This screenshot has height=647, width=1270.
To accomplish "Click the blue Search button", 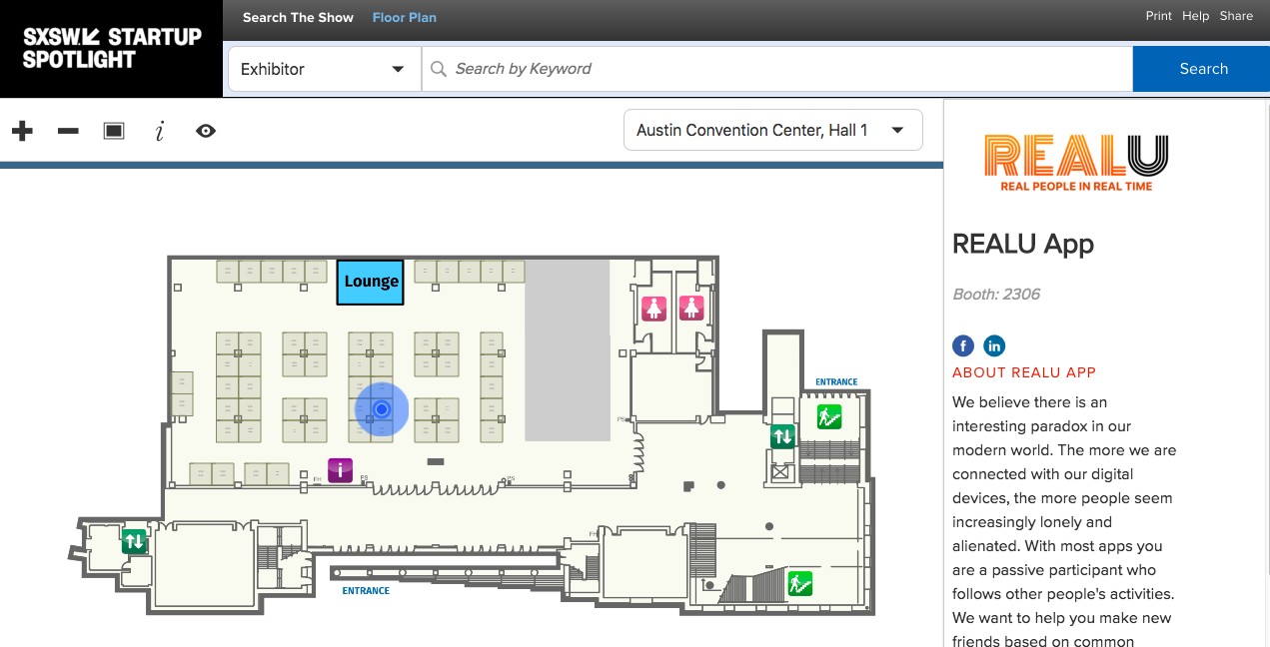I will [x=1202, y=69].
